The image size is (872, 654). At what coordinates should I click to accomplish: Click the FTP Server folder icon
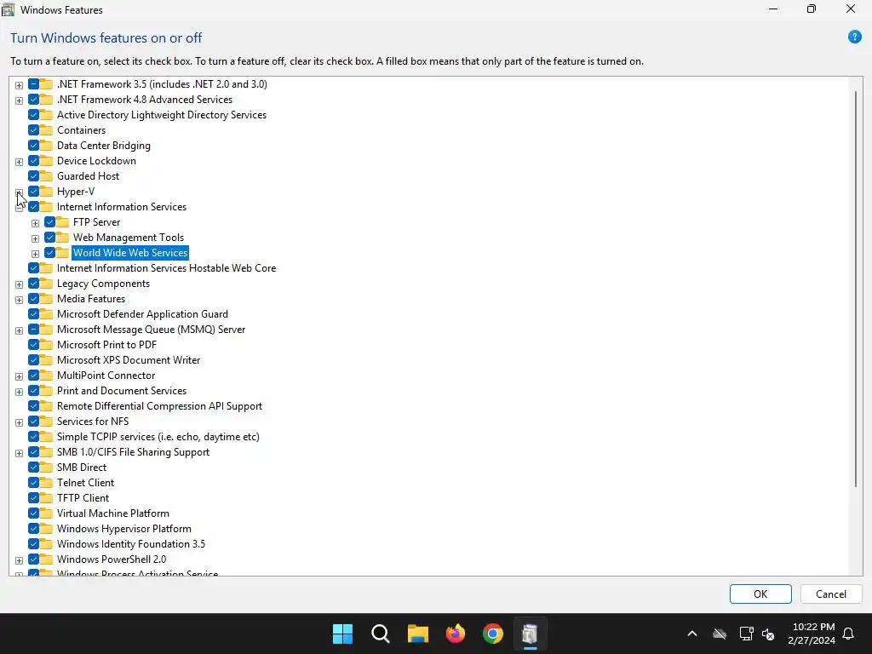pyautogui.click(x=62, y=222)
